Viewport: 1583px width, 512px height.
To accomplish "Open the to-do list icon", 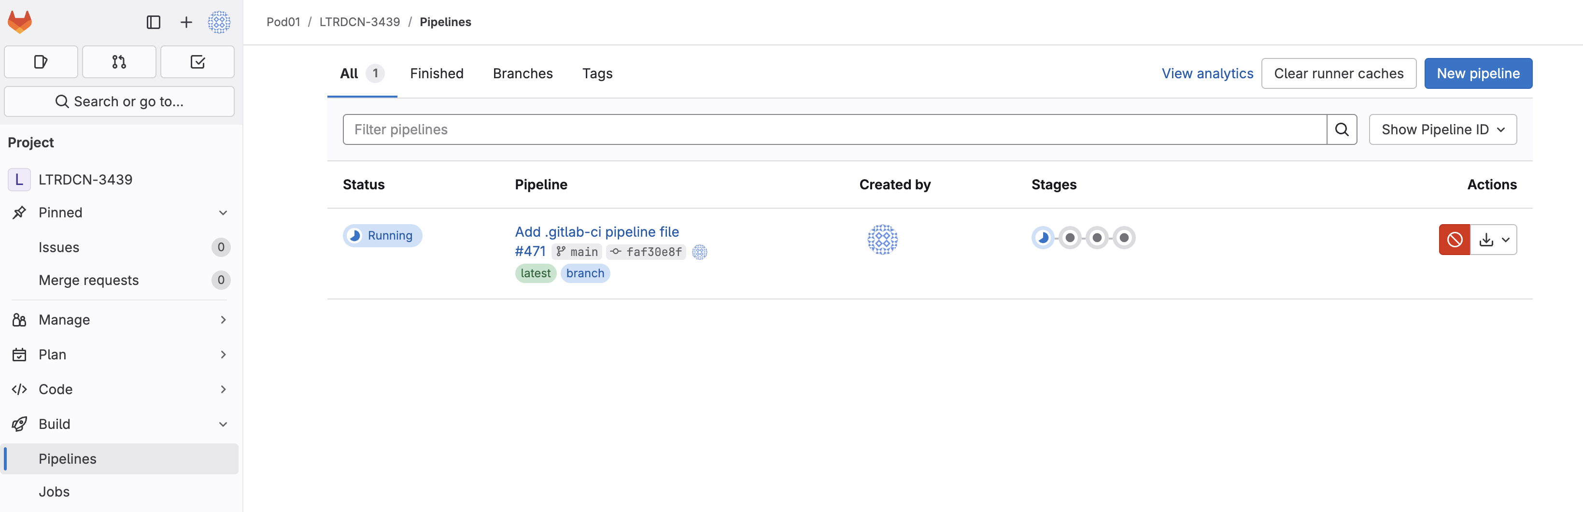I will coord(197,61).
